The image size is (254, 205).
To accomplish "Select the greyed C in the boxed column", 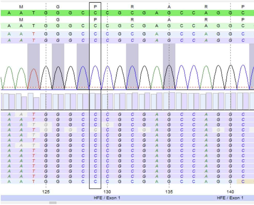I will [x=95, y=130].
